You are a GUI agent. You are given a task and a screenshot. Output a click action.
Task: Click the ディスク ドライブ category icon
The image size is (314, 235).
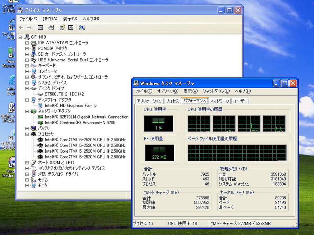[x=33, y=88]
